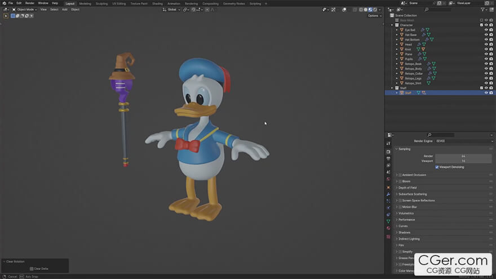
Task: Open the Edit menu
Action: tap(19, 3)
